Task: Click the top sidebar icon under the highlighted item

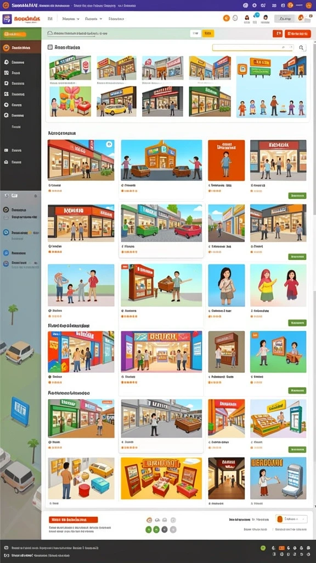Action: [x=6, y=62]
